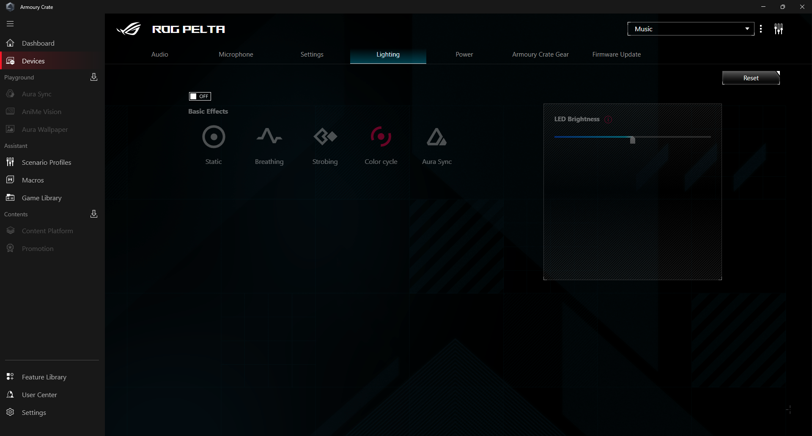
Task: Select the Breathing lighting effect icon
Action: click(x=269, y=136)
